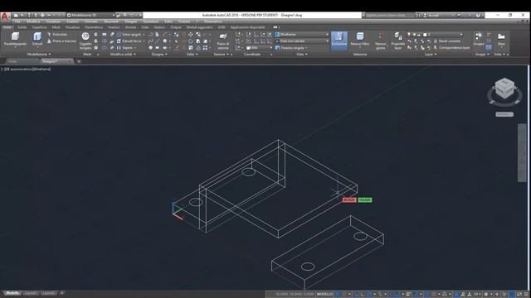Screen dimensions: 531x298
Task: Open the Finestra singola viewport dropdown
Action: (291, 48)
